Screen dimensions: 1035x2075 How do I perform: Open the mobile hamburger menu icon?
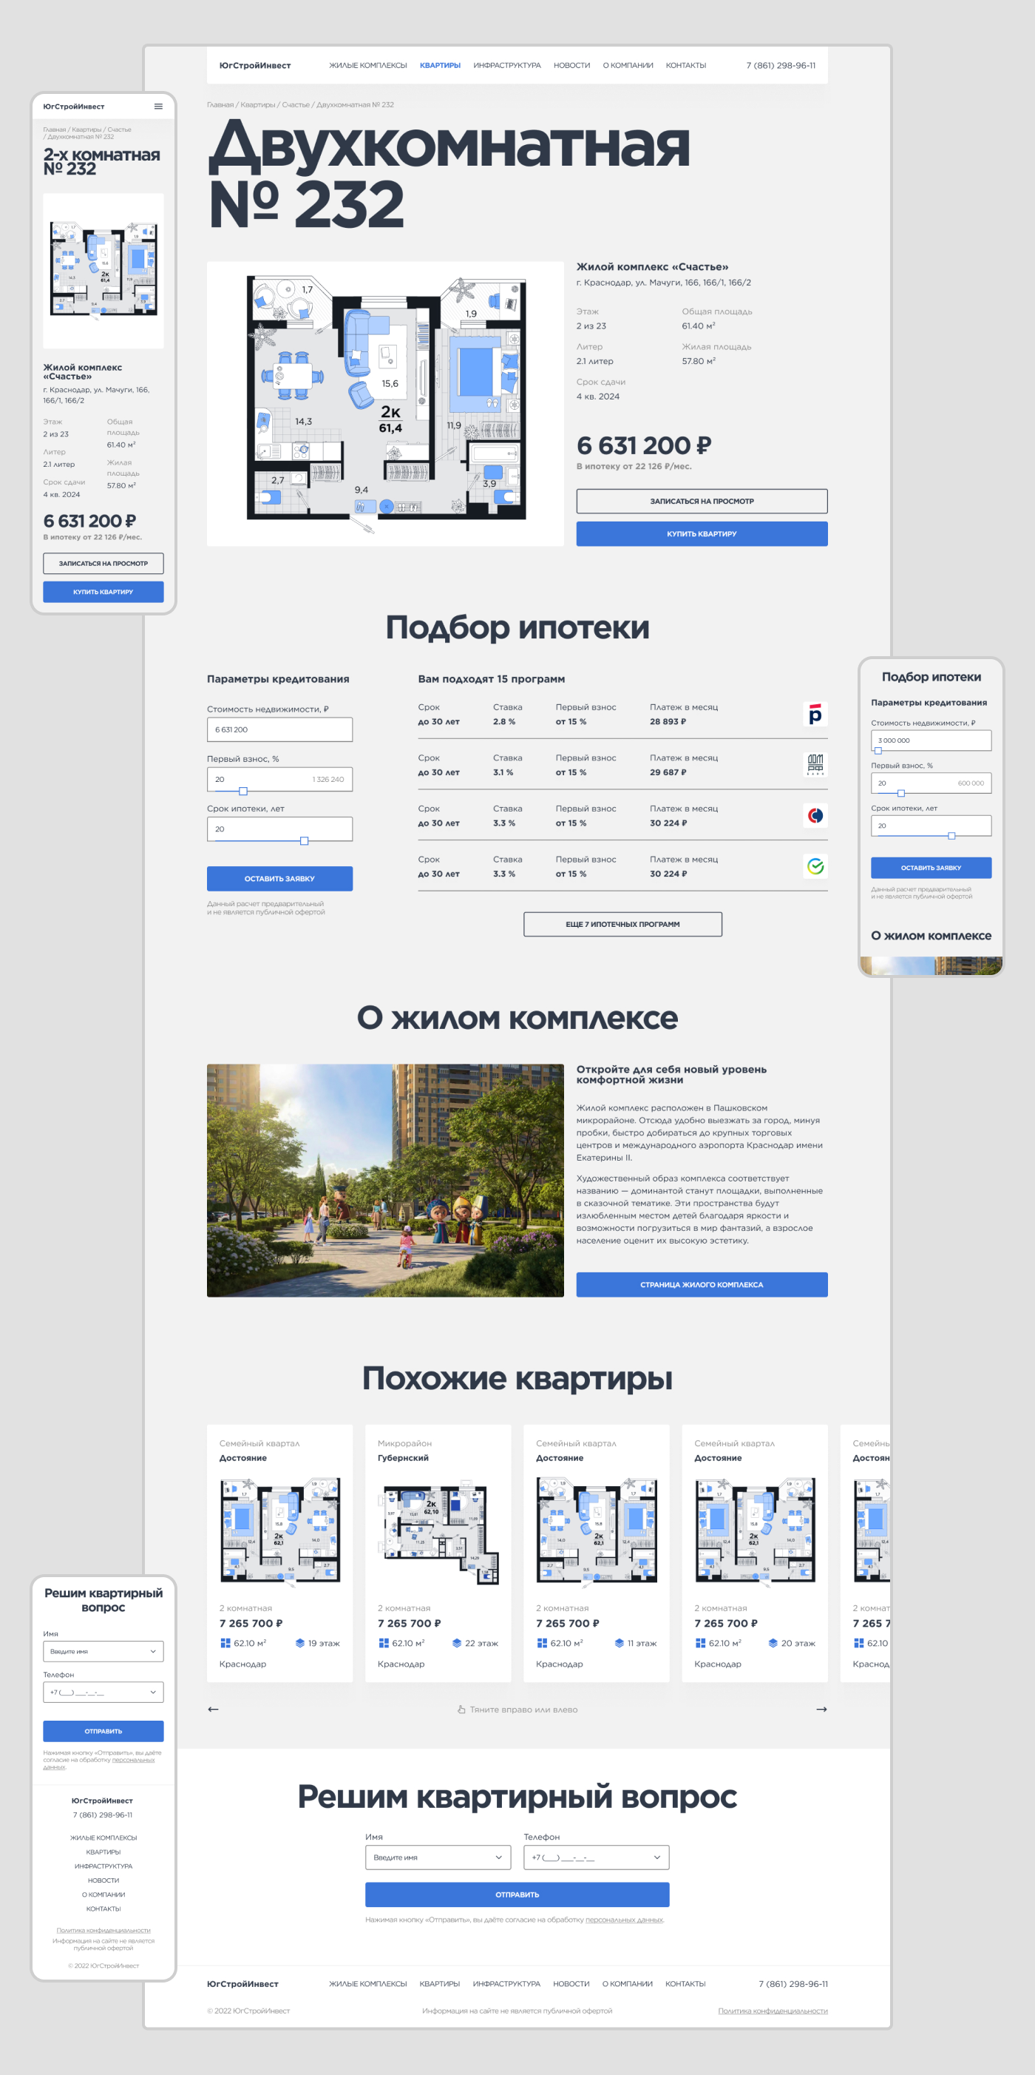158,107
